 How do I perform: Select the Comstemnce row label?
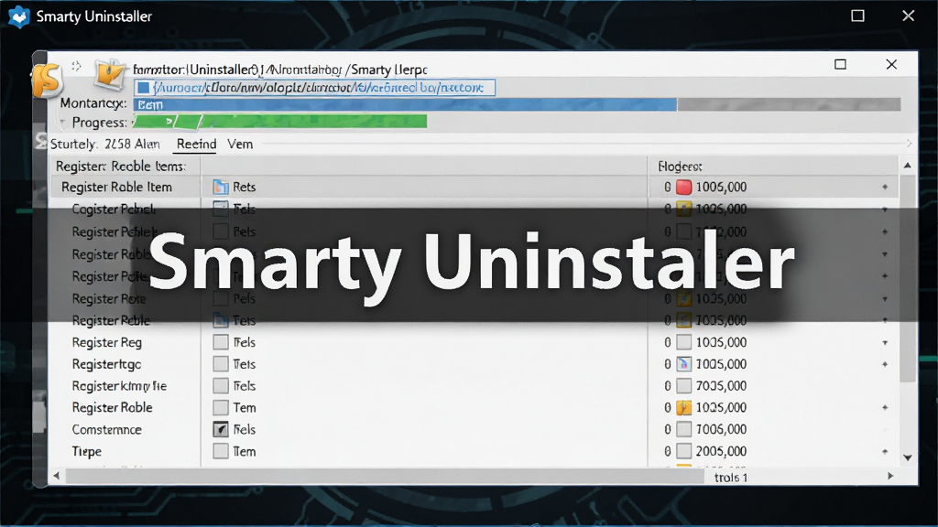[x=107, y=430]
